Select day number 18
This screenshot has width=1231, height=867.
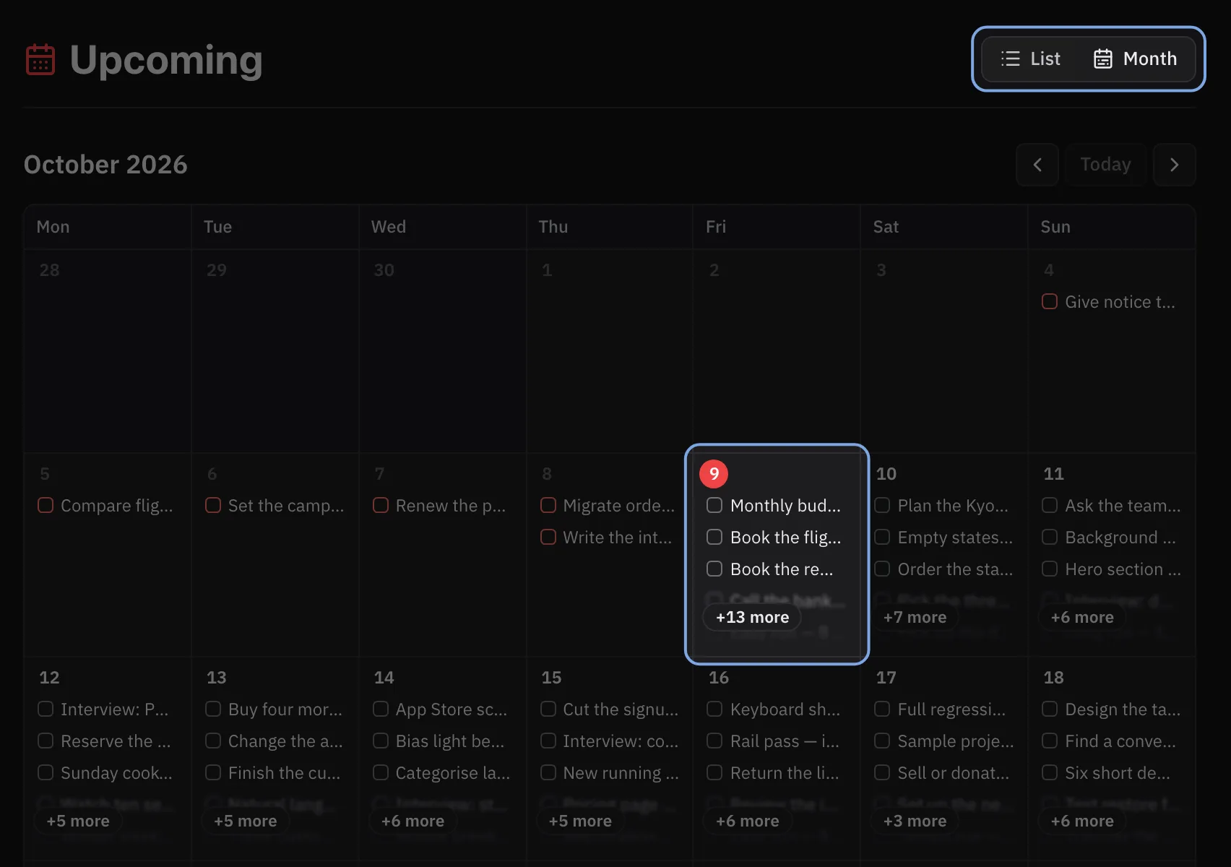(x=1053, y=677)
